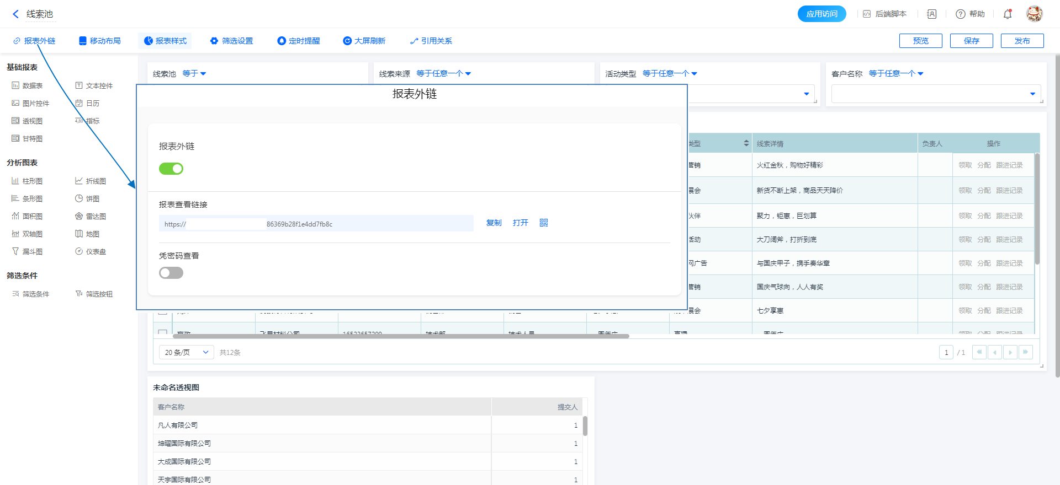Image resolution: width=1060 pixels, height=485 pixels.
Task: Check the 后端脚本 checkbox
Action: (867, 14)
